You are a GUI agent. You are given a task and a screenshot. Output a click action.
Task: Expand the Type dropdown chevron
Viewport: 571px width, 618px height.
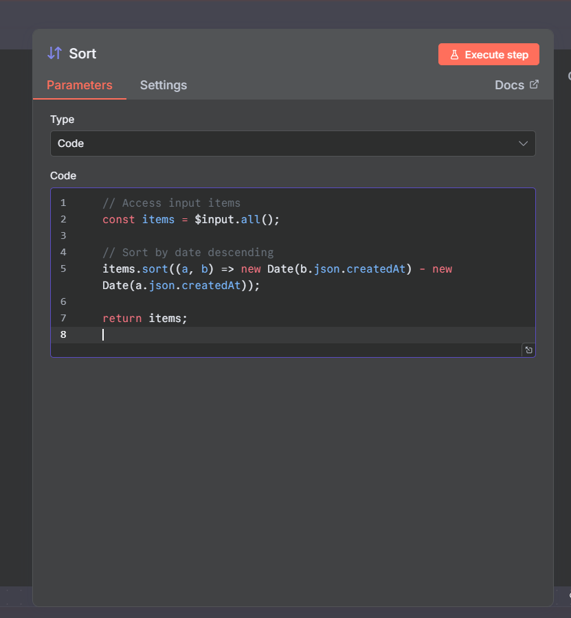[x=523, y=144]
